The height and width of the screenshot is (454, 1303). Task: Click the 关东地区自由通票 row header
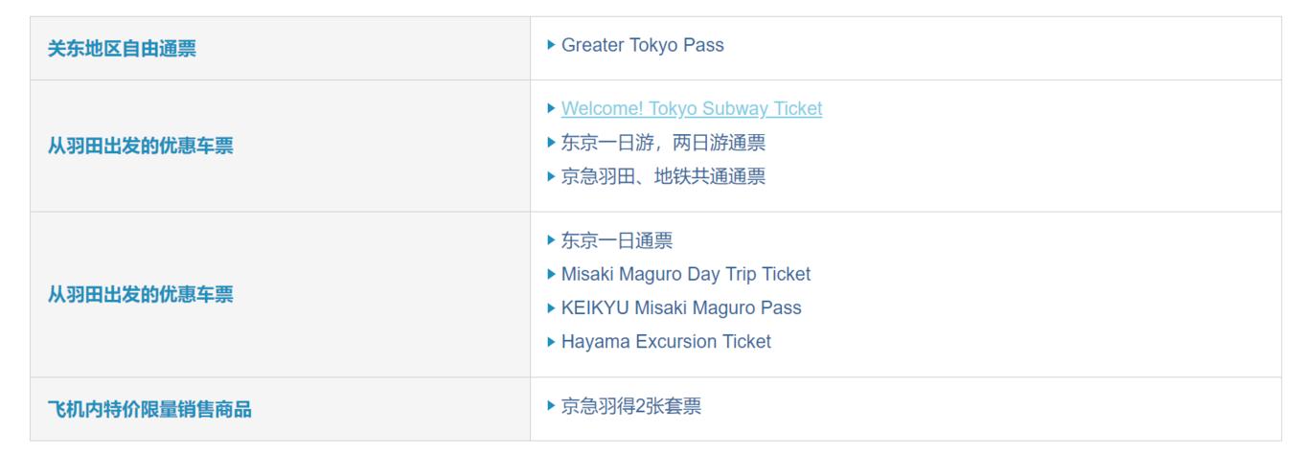coord(122,49)
